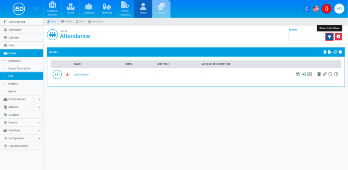Open the US flag language selector
Viewport: 348px width, 170px height.
pos(316,8)
